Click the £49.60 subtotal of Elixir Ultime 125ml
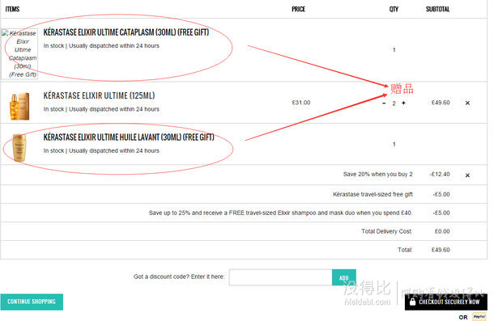Screen dimensions: 494x321 (x=441, y=103)
